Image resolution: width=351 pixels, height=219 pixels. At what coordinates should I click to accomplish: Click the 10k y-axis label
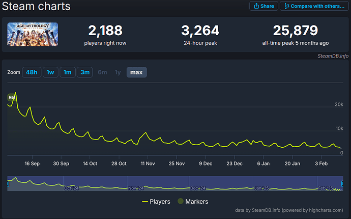pos(339,128)
